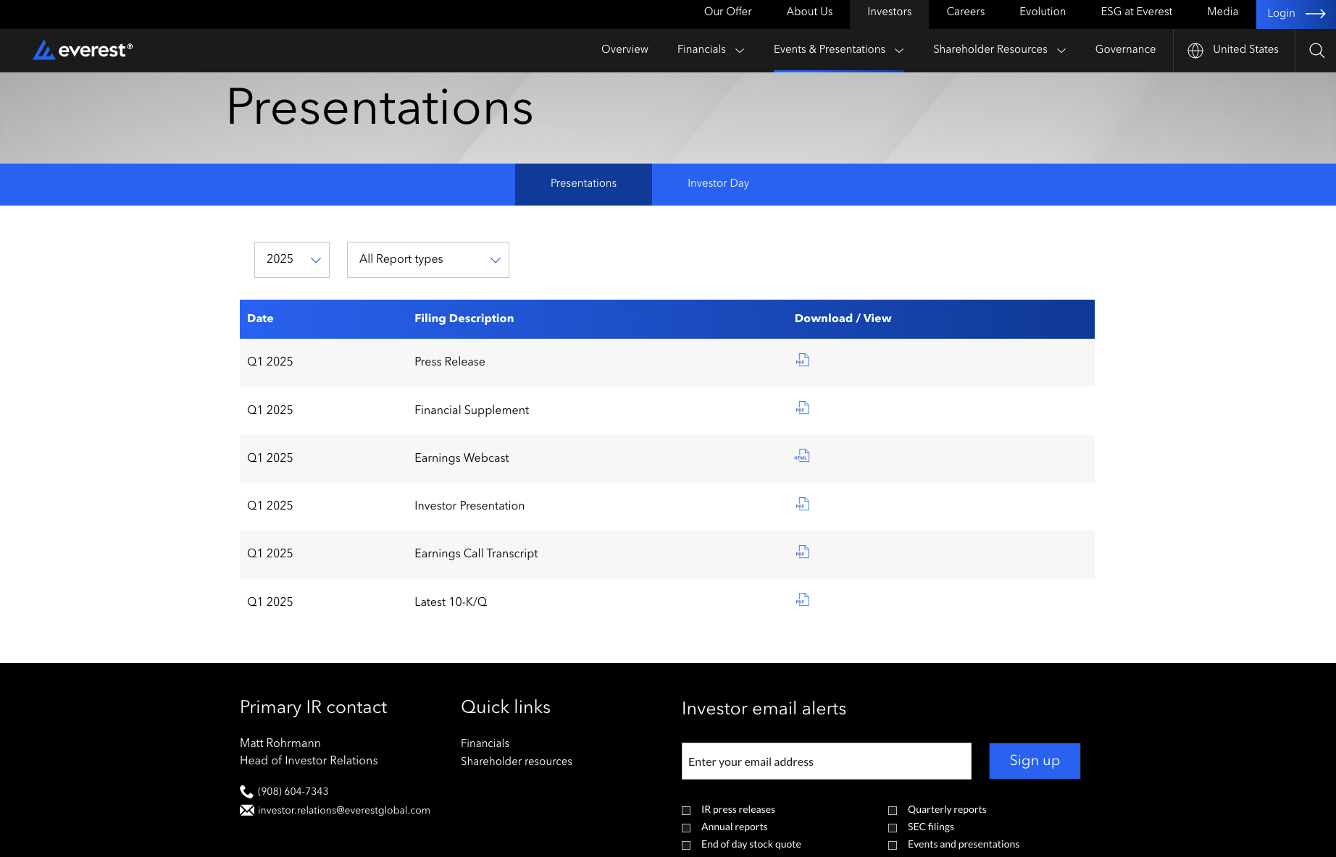The height and width of the screenshot is (857, 1336).
Task: Open the Press Release PDF icon
Action: [802, 360]
